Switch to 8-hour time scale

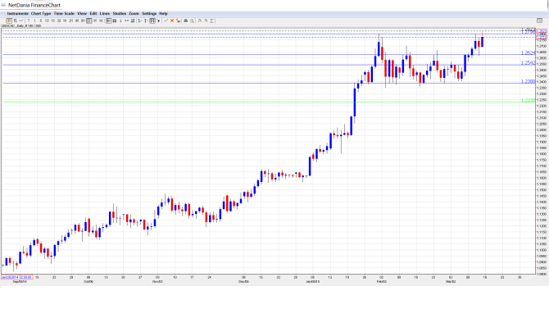(83, 21)
